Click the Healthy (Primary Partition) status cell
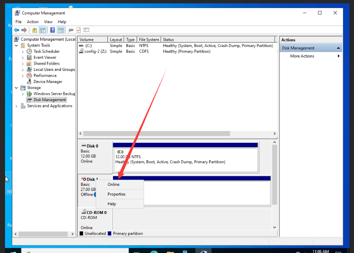 [x=187, y=52]
